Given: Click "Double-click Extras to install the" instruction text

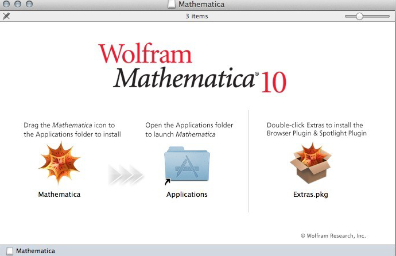Looking at the screenshot, I should pos(315,125).
